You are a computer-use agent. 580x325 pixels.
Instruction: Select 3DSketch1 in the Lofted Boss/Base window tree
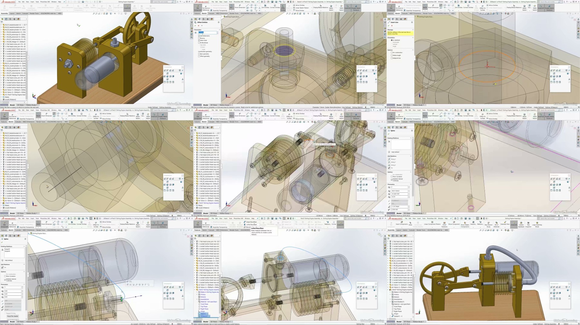tap(205, 316)
